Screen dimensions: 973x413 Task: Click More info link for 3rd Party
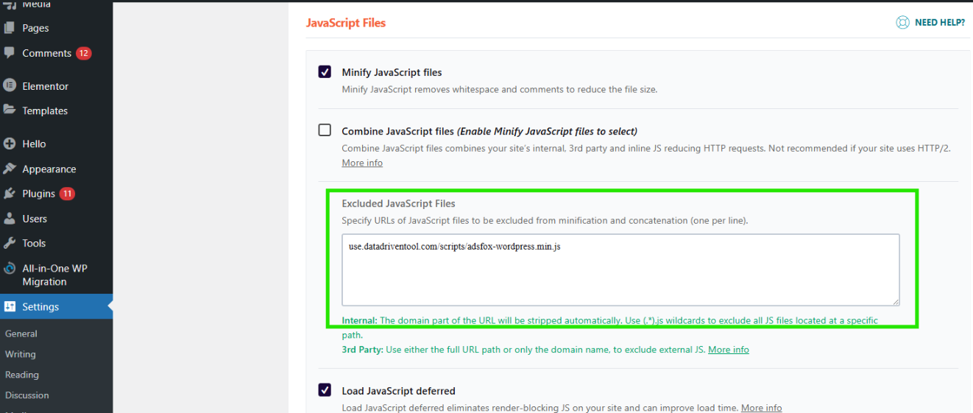click(728, 350)
